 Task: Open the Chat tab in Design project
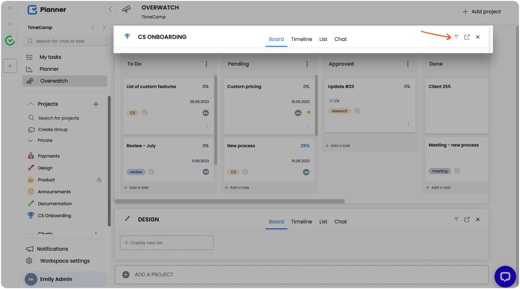tap(340, 222)
